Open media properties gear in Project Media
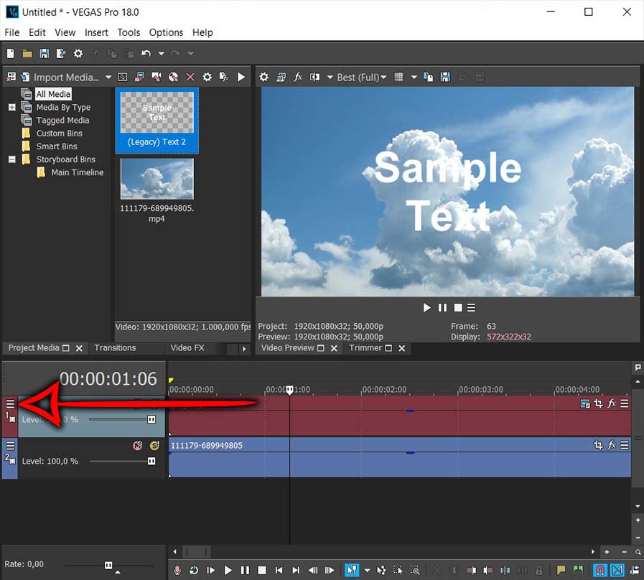 [x=207, y=78]
